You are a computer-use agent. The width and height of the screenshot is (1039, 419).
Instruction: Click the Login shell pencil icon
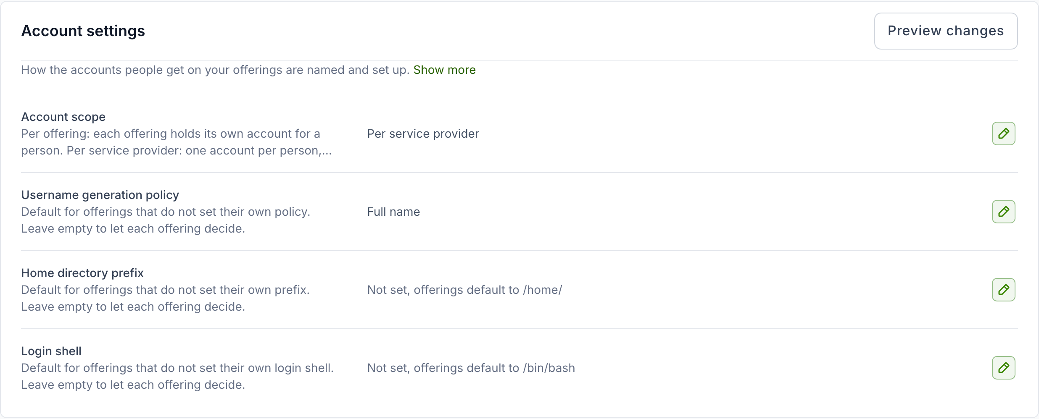1003,368
